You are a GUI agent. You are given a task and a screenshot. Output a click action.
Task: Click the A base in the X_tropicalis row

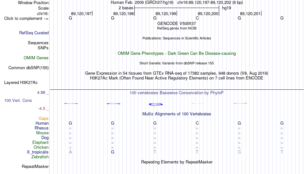70,152
